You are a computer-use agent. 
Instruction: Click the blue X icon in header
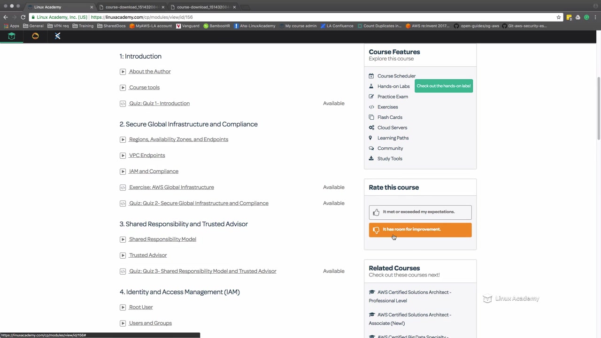pyautogui.click(x=58, y=36)
